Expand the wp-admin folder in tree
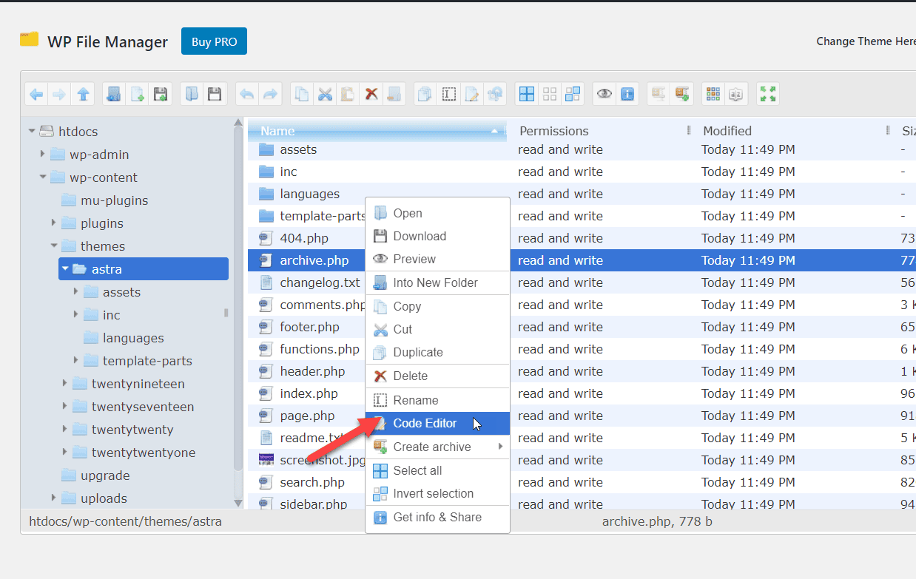Screen dimensions: 916x579 (x=43, y=155)
